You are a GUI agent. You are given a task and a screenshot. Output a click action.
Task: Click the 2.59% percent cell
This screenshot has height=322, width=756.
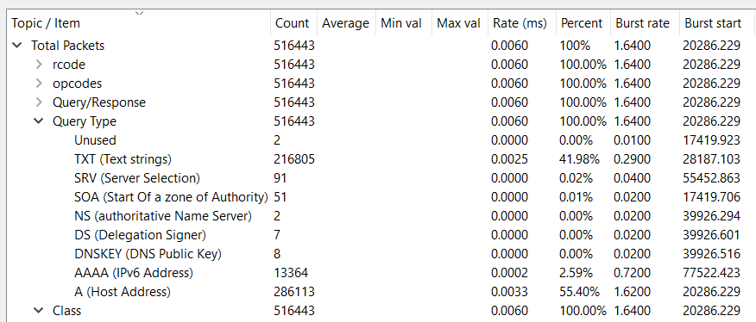click(576, 273)
